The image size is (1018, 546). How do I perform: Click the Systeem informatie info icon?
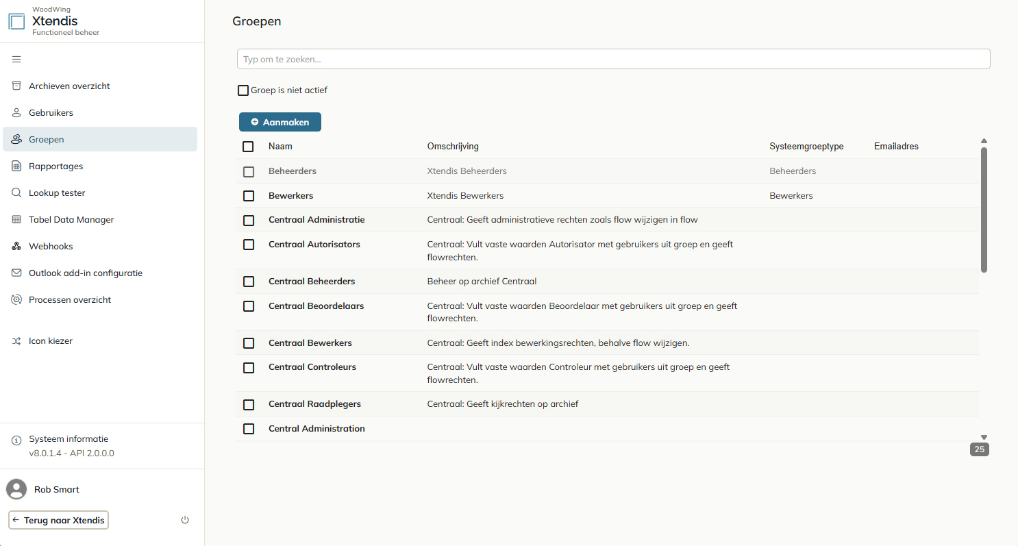click(16, 440)
